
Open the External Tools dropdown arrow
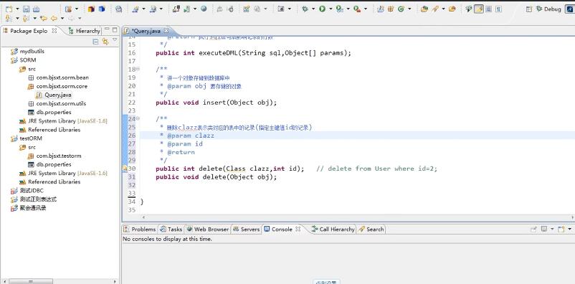pos(365,9)
